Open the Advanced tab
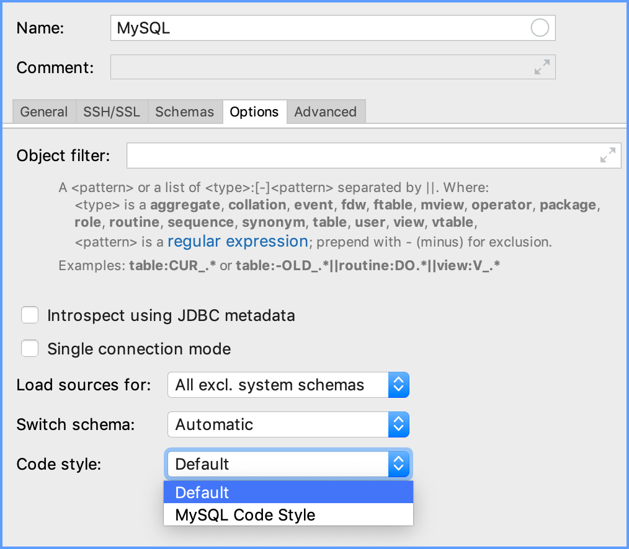 326,112
